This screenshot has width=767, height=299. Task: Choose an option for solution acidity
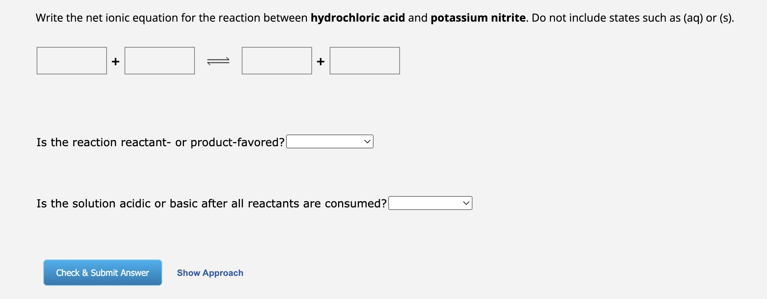[430, 203]
